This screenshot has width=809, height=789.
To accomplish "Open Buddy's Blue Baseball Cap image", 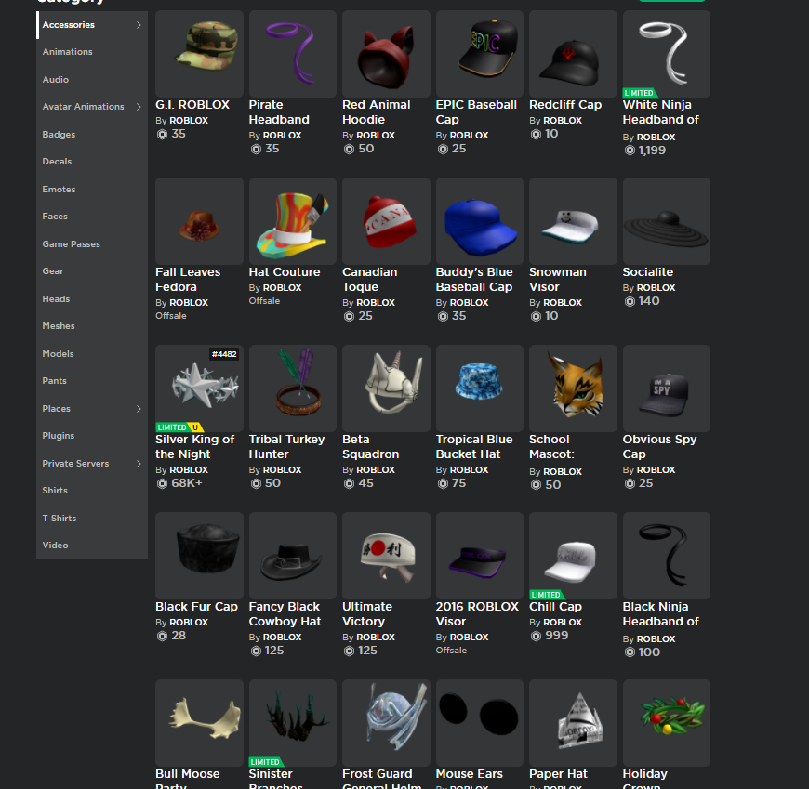I will [x=479, y=221].
